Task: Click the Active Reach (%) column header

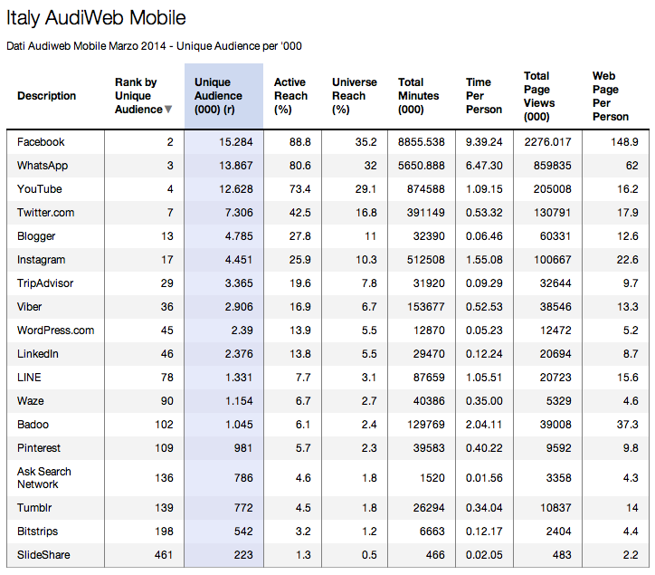Action: (290, 96)
